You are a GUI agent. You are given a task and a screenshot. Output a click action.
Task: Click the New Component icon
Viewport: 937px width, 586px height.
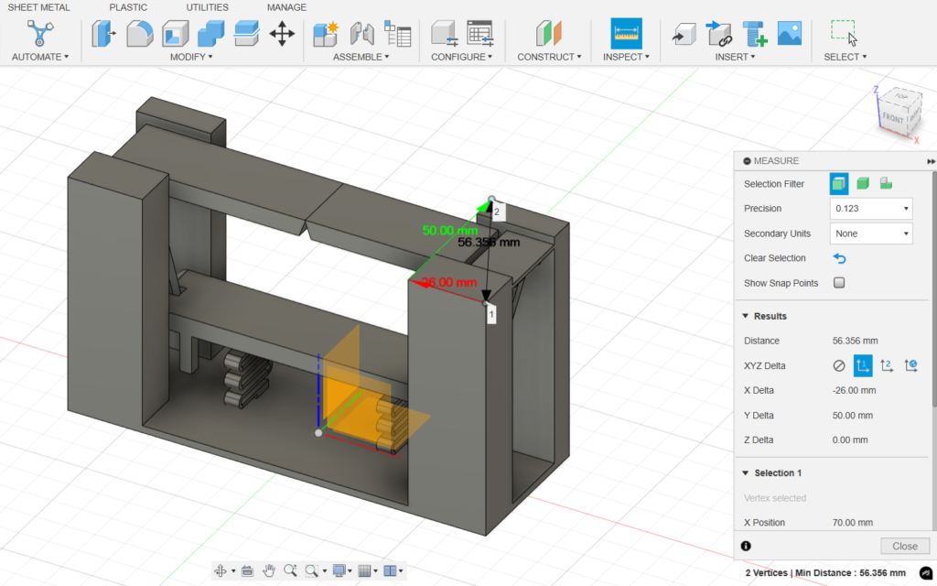tap(327, 34)
